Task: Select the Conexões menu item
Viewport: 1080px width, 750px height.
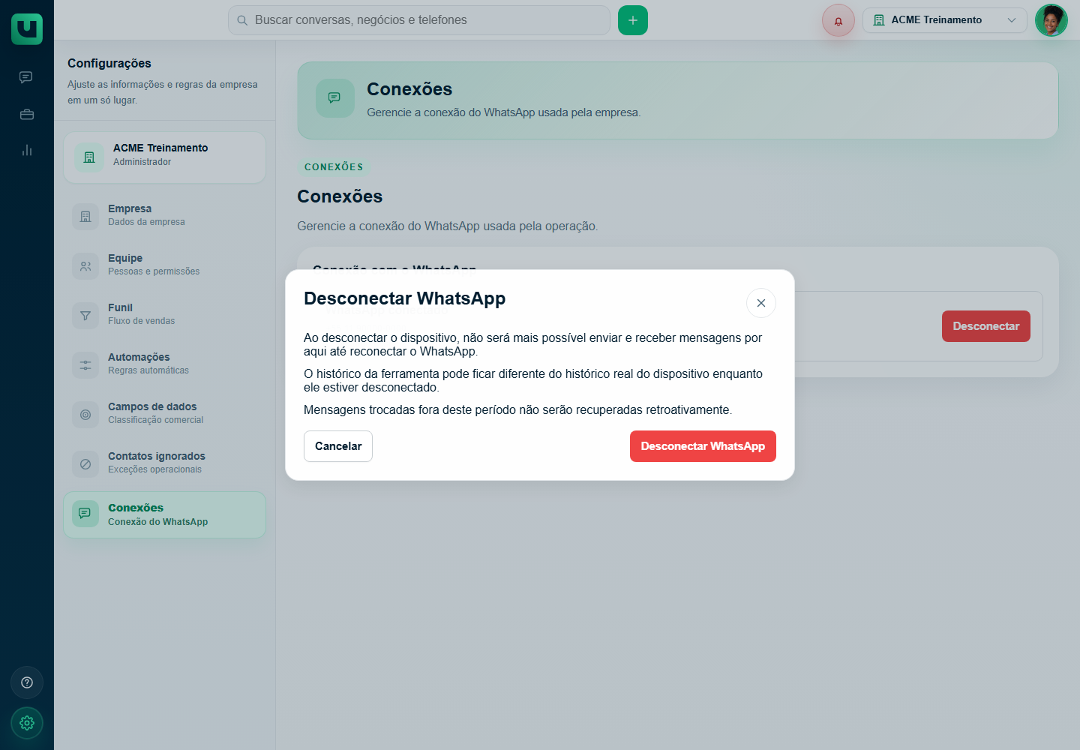Action: 164,514
